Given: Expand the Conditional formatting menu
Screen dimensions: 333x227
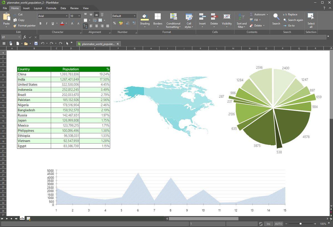Looking at the screenshot, I should [x=173, y=25].
